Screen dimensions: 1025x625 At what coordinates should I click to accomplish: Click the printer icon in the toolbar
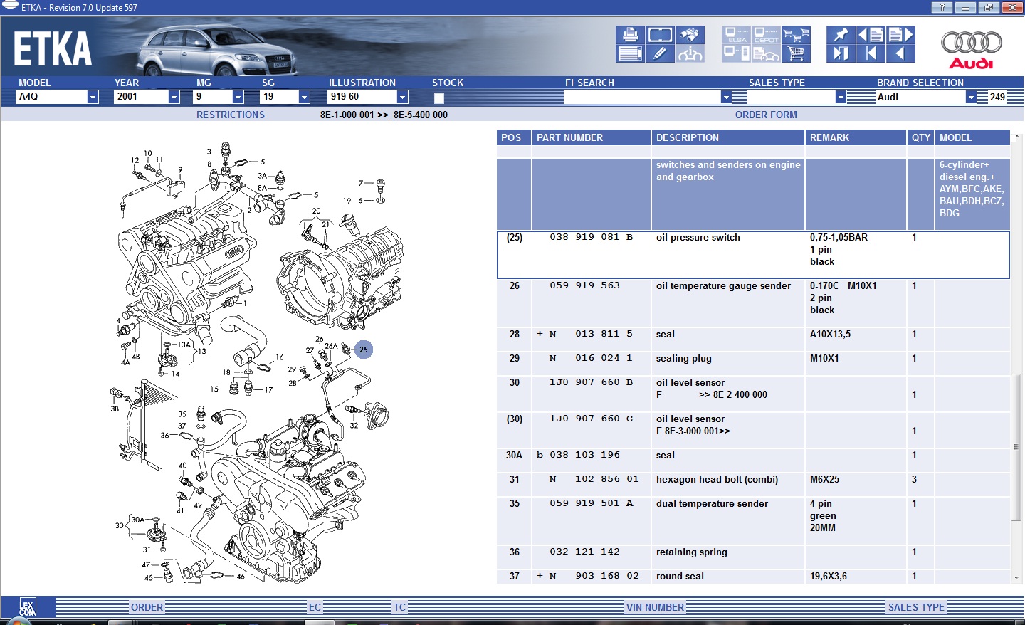[x=630, y=35]
